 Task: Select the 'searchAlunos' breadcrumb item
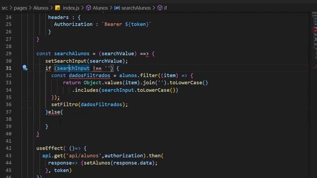(x=136, y=8)
